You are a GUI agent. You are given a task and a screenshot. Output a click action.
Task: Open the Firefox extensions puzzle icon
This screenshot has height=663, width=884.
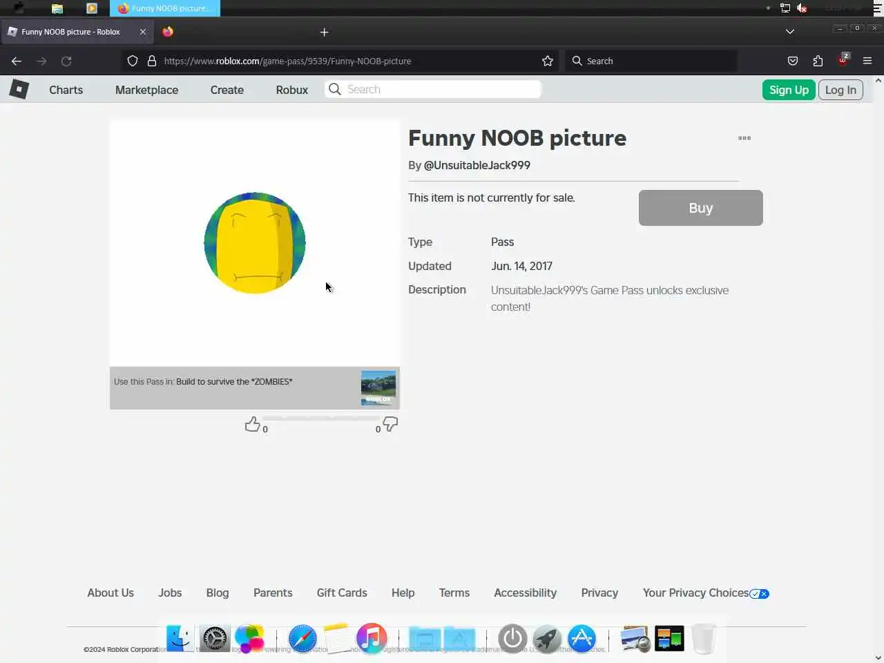point(818,61)
